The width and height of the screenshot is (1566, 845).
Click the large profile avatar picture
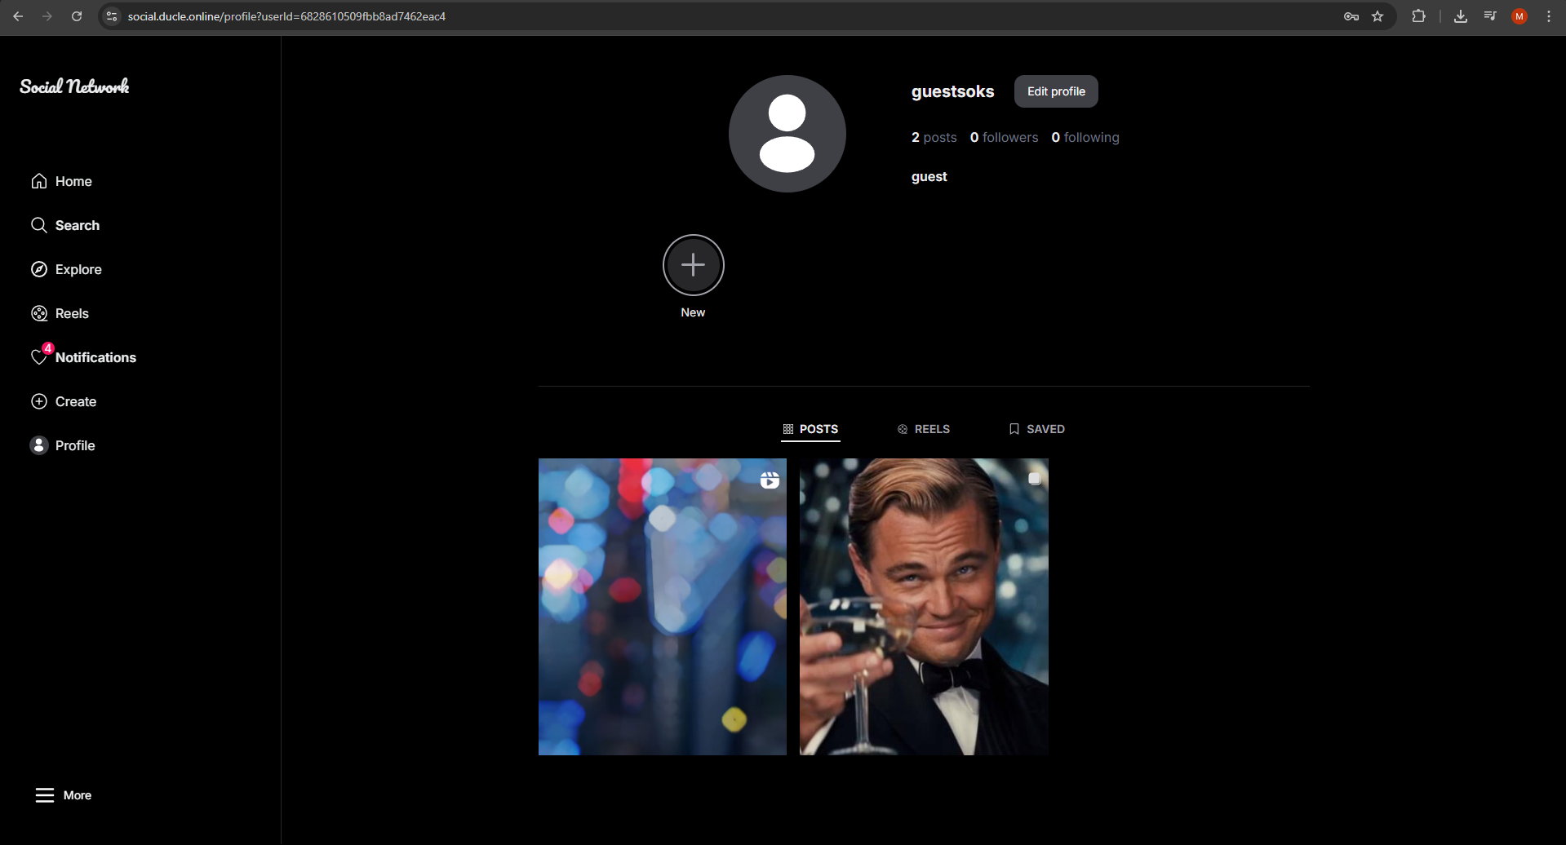[x=787, y=134]
